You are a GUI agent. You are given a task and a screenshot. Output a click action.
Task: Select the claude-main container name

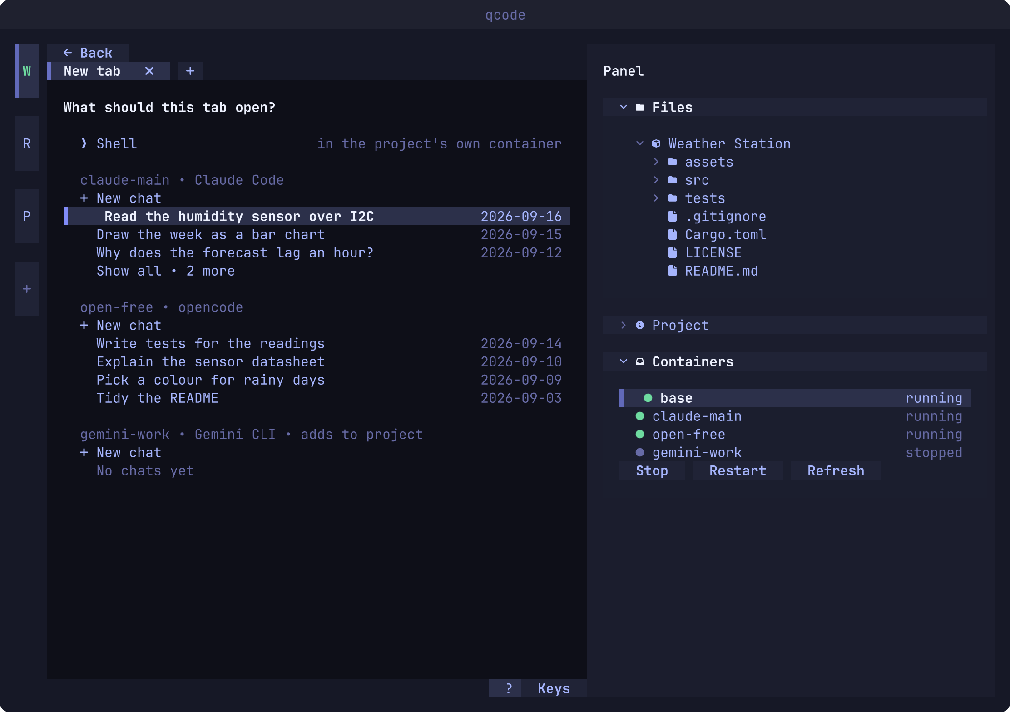tap(697, 416)
